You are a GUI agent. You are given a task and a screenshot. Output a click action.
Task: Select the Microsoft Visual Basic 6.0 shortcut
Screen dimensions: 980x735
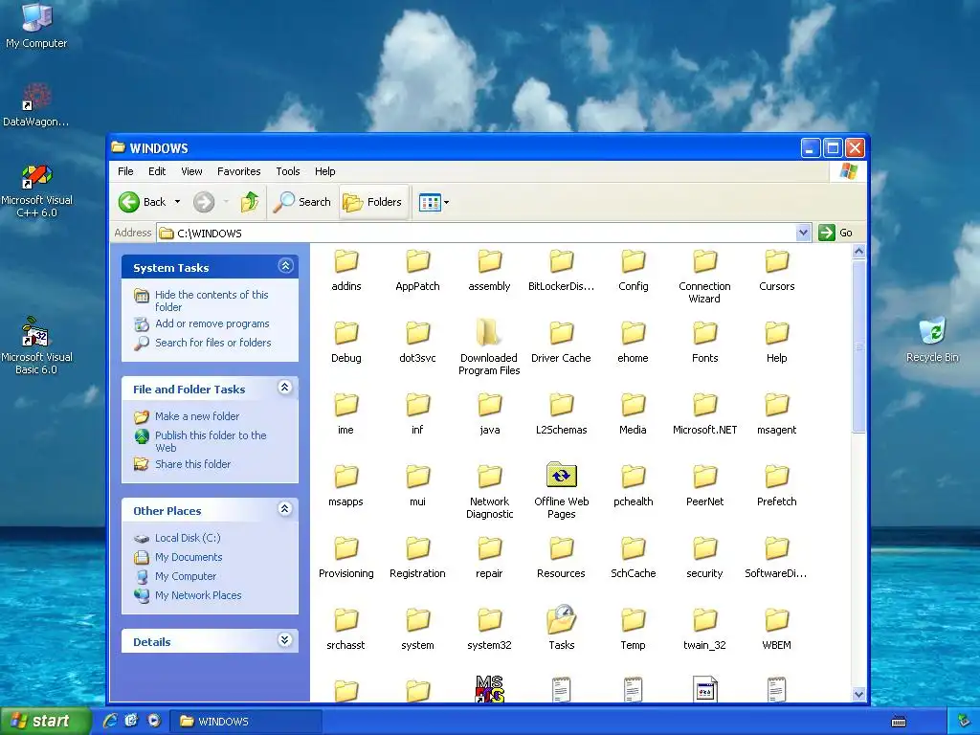point(36,345)
